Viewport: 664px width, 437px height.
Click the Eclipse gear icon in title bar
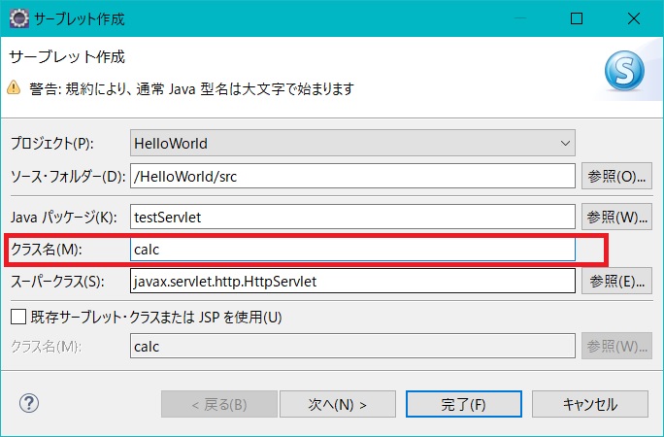pyautogui.click(x=18, y=18)
